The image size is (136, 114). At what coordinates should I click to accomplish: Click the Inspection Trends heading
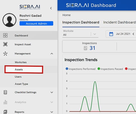(x=81, y=60)
